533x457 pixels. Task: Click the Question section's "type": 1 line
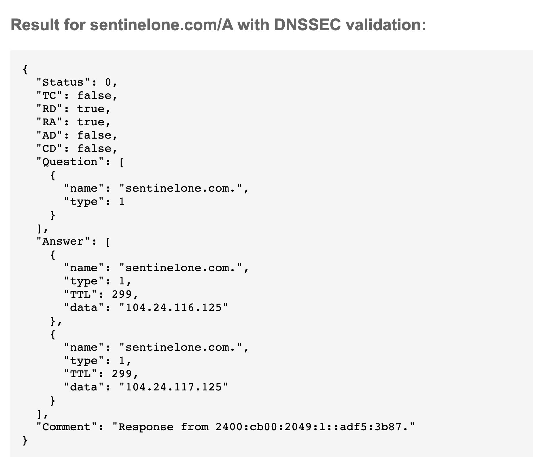pos(94,202)
